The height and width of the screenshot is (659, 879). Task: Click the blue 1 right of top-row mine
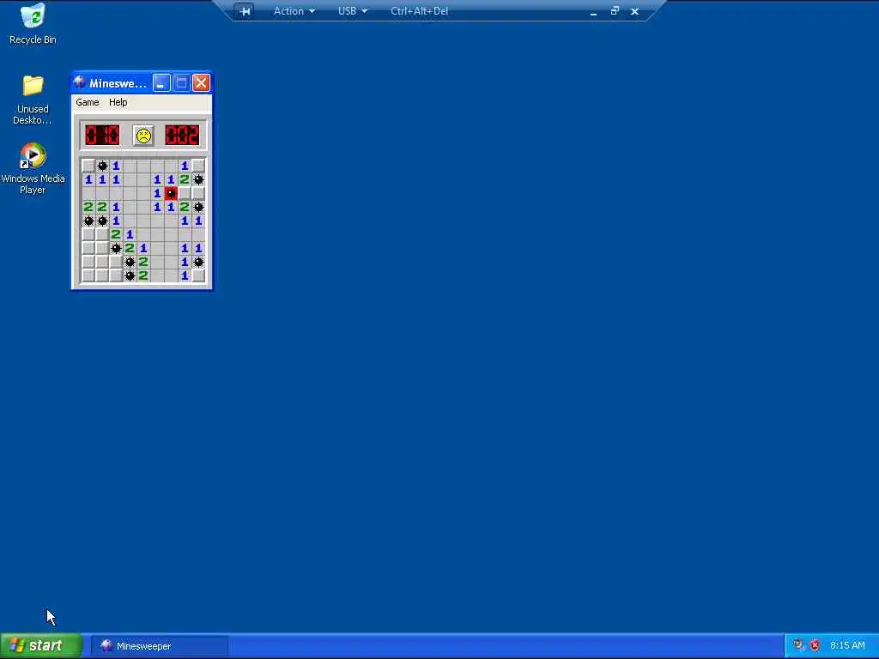coord(116,166)
